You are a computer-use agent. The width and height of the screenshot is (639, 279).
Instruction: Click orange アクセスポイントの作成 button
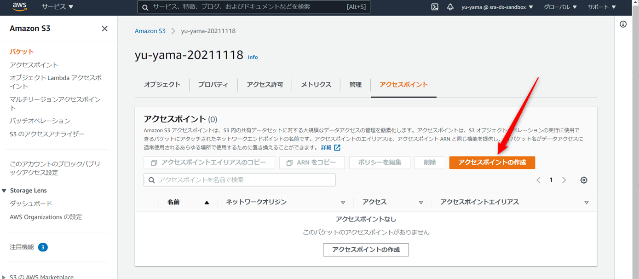coord(492,163)
